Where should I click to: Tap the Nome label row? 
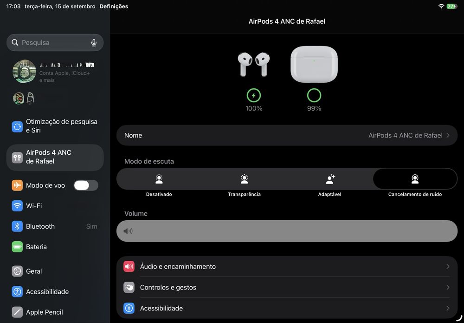(x=287, y=135)
